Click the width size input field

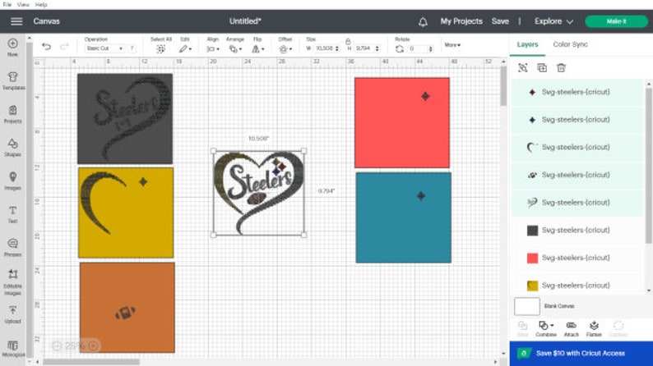point(326,48)
